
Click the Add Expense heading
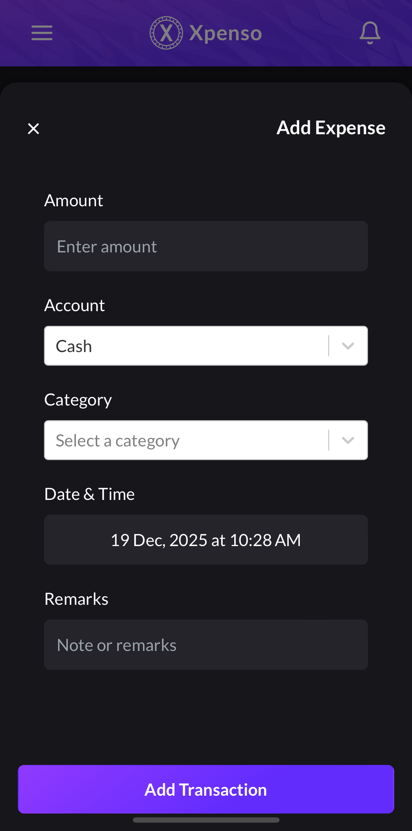[331, 128]
